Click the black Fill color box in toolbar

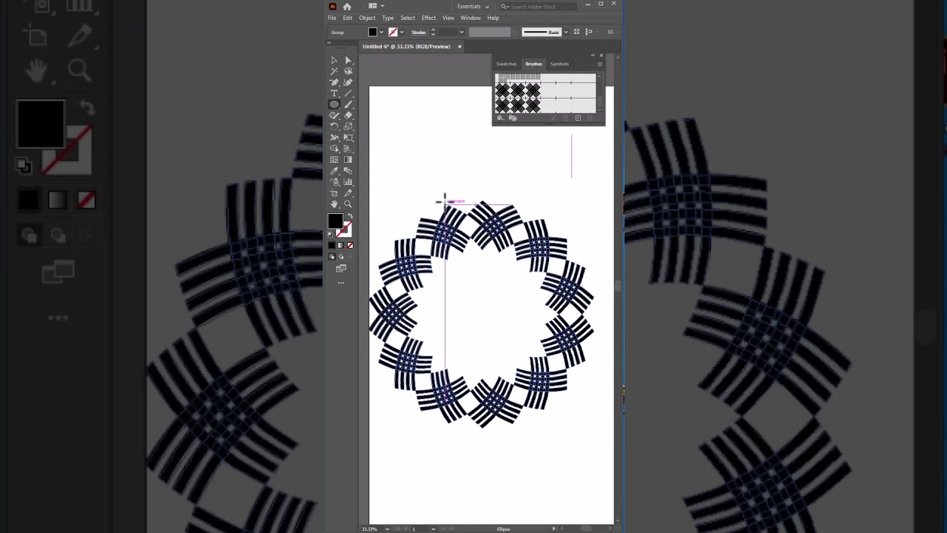[335, 221]
